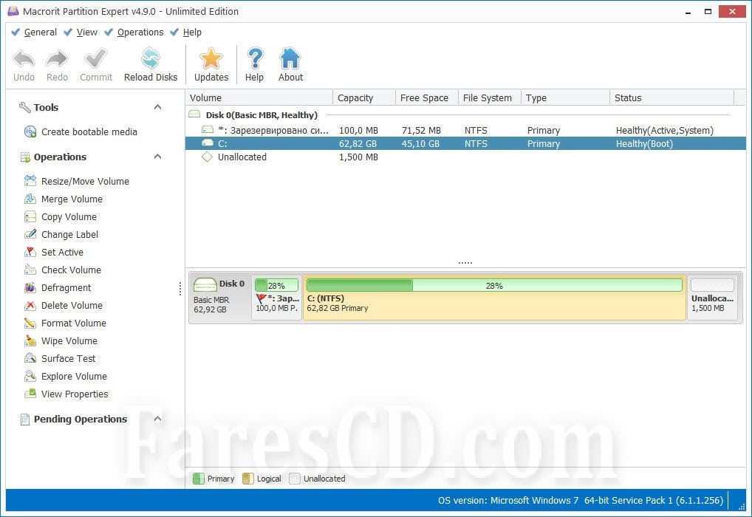Click the Merge Volume icon
The image size is (752, 517).
point(30,199)
